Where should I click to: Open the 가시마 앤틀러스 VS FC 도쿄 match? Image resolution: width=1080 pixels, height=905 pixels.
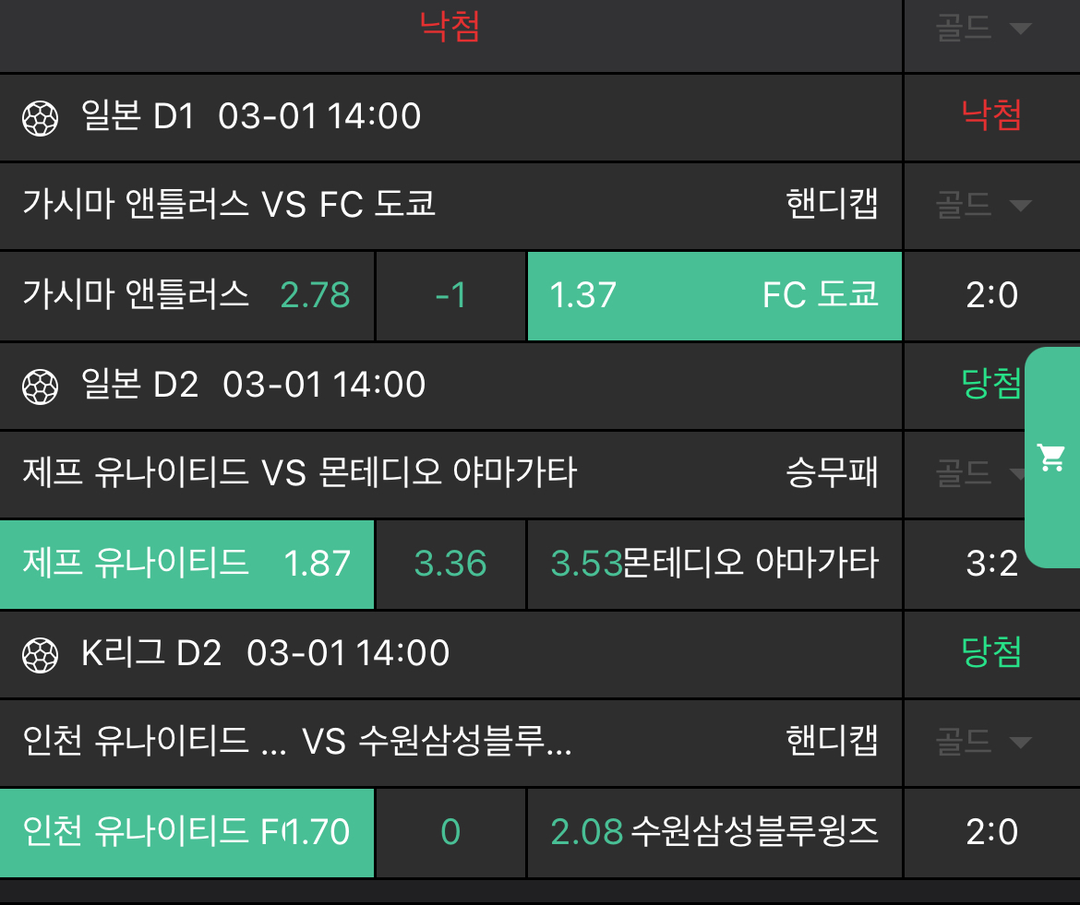(x=229, y=205)
